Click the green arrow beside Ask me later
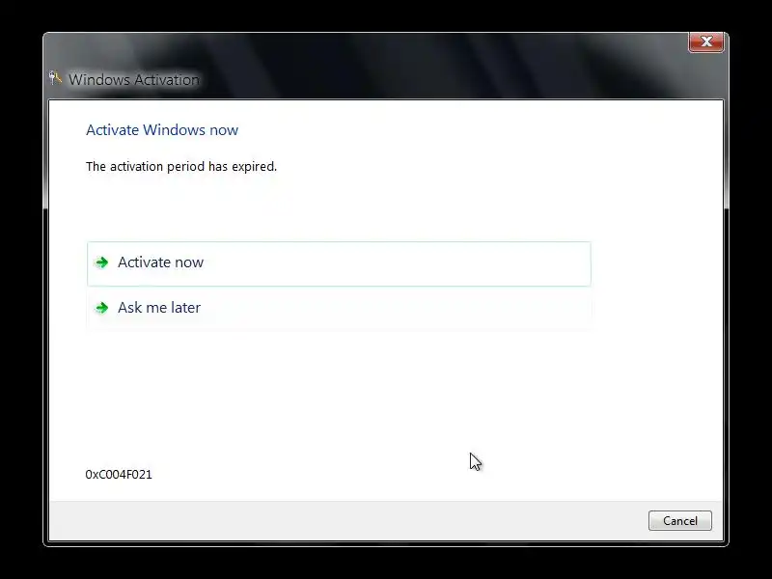The image size is (772, 579). [102, 308]
